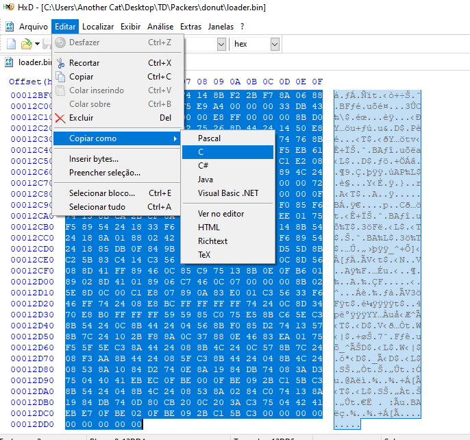
Task: Switch to the loader.bin document tab
Action: (x=34, y=62)
